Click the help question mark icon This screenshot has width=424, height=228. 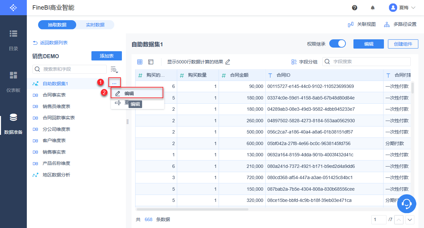pyautogui.click(x=354, y=8)
